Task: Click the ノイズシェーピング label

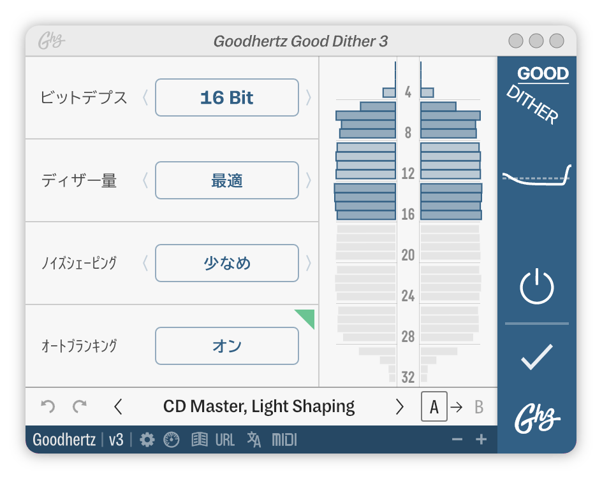Action: (79, 263)
